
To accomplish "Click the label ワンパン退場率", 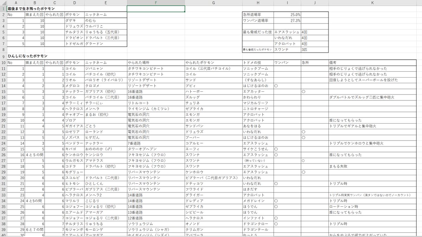I will click(x=258, y=21).
